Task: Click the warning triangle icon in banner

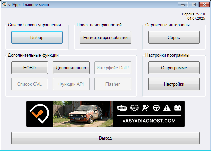Action: pos(167,108)
